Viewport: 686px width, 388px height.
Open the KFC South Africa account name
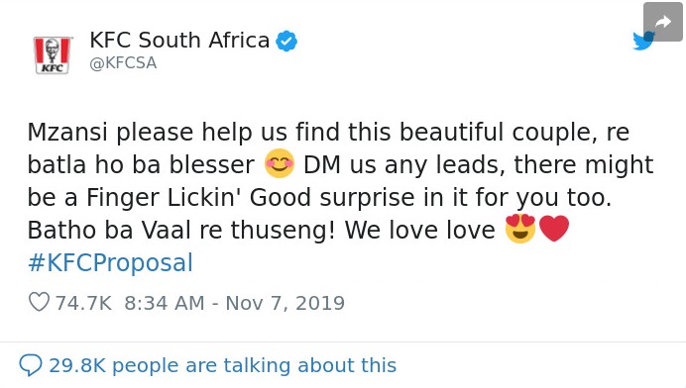coord(179,41)
